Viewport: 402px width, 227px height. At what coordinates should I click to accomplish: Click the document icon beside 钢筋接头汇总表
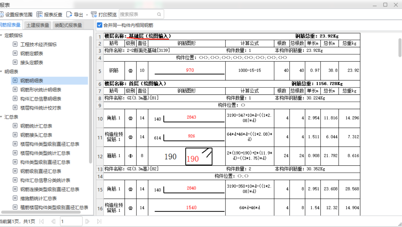click(15, 135)
